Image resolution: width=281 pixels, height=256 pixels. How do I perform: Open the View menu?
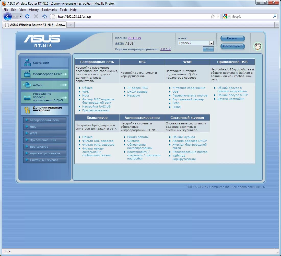click(22, 10)
